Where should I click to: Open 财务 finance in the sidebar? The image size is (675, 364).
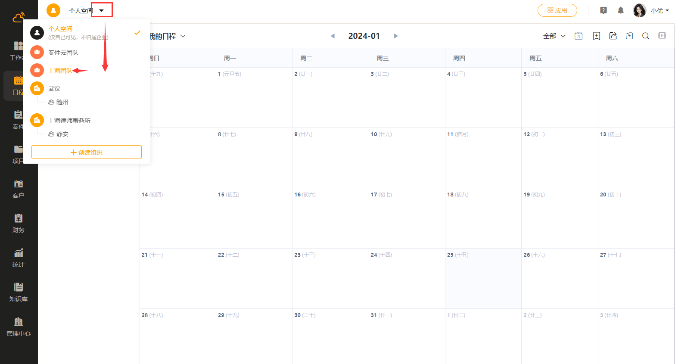click(x=19, y=224)
